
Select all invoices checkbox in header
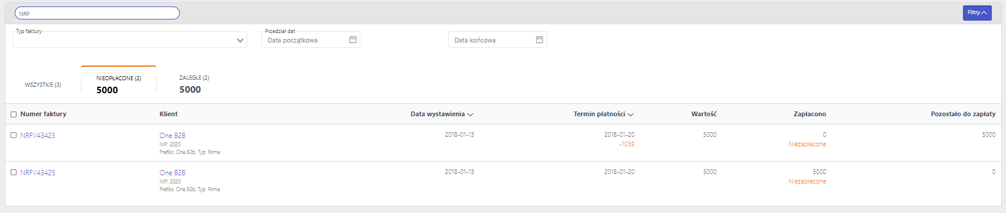(x=14, y=114)
